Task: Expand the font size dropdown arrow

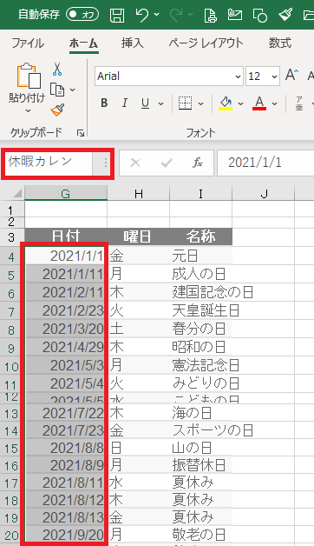Action: click(274, 77)
